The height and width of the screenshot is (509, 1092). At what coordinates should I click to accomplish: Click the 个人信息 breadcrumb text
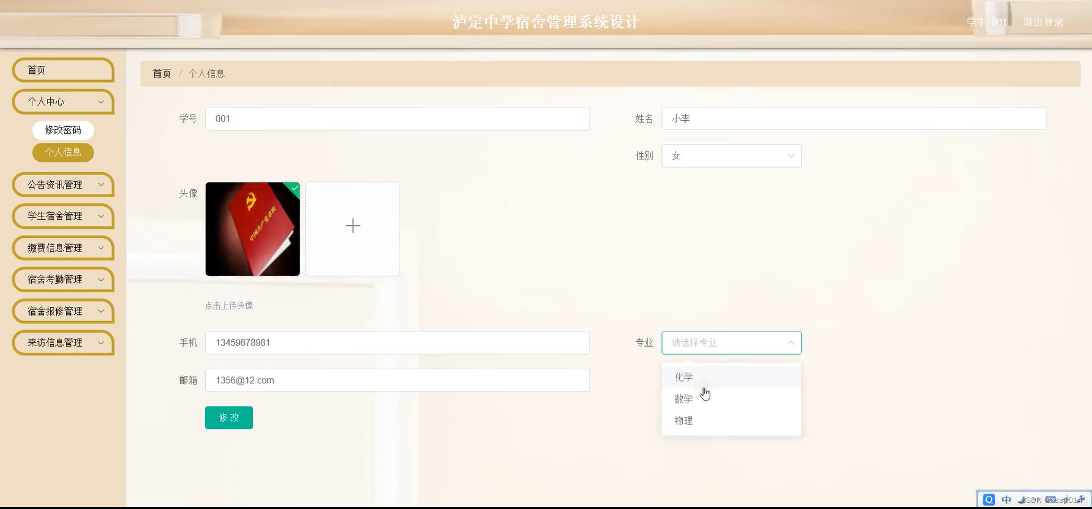point(206,74)
